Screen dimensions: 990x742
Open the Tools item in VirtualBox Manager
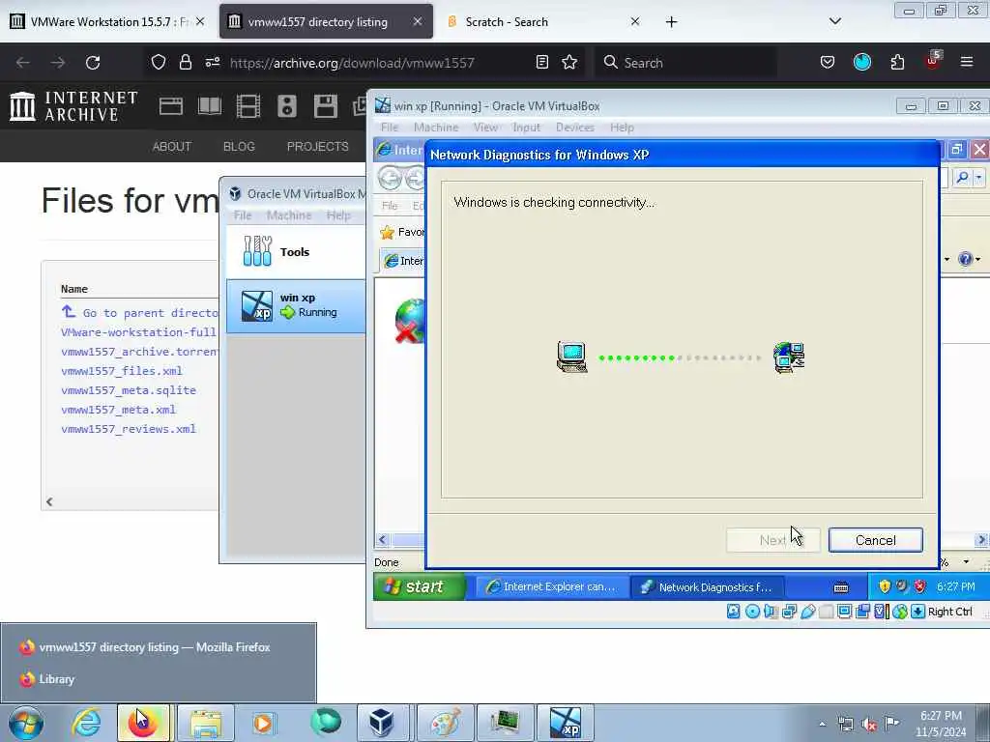click(x=296, y=252)
